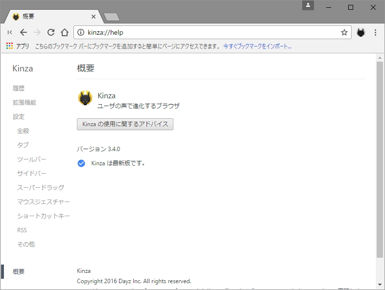Image resolution: width=385 pixels, height=290 pixels.
Task: Click the page scrollbar thumb
Action: 380,159
